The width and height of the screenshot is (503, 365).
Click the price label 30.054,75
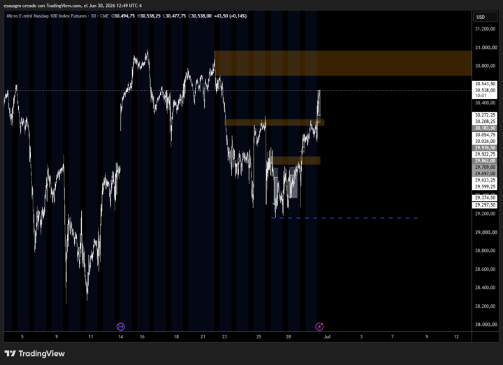tap(485, 135)
